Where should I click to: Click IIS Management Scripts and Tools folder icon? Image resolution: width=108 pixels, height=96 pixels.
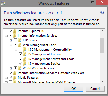24,59
